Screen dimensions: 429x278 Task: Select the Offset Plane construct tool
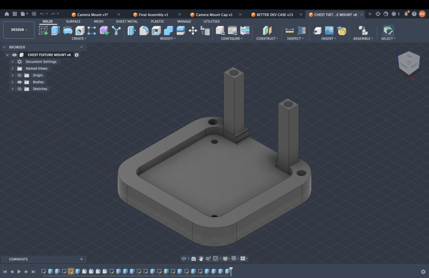pos(267,31)
